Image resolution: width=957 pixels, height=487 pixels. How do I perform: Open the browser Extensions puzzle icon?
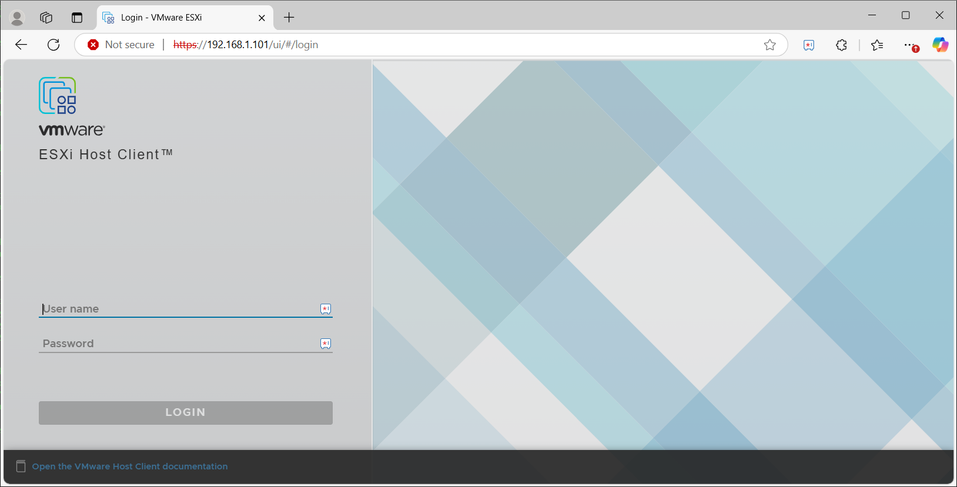click(x=841, y=45)
